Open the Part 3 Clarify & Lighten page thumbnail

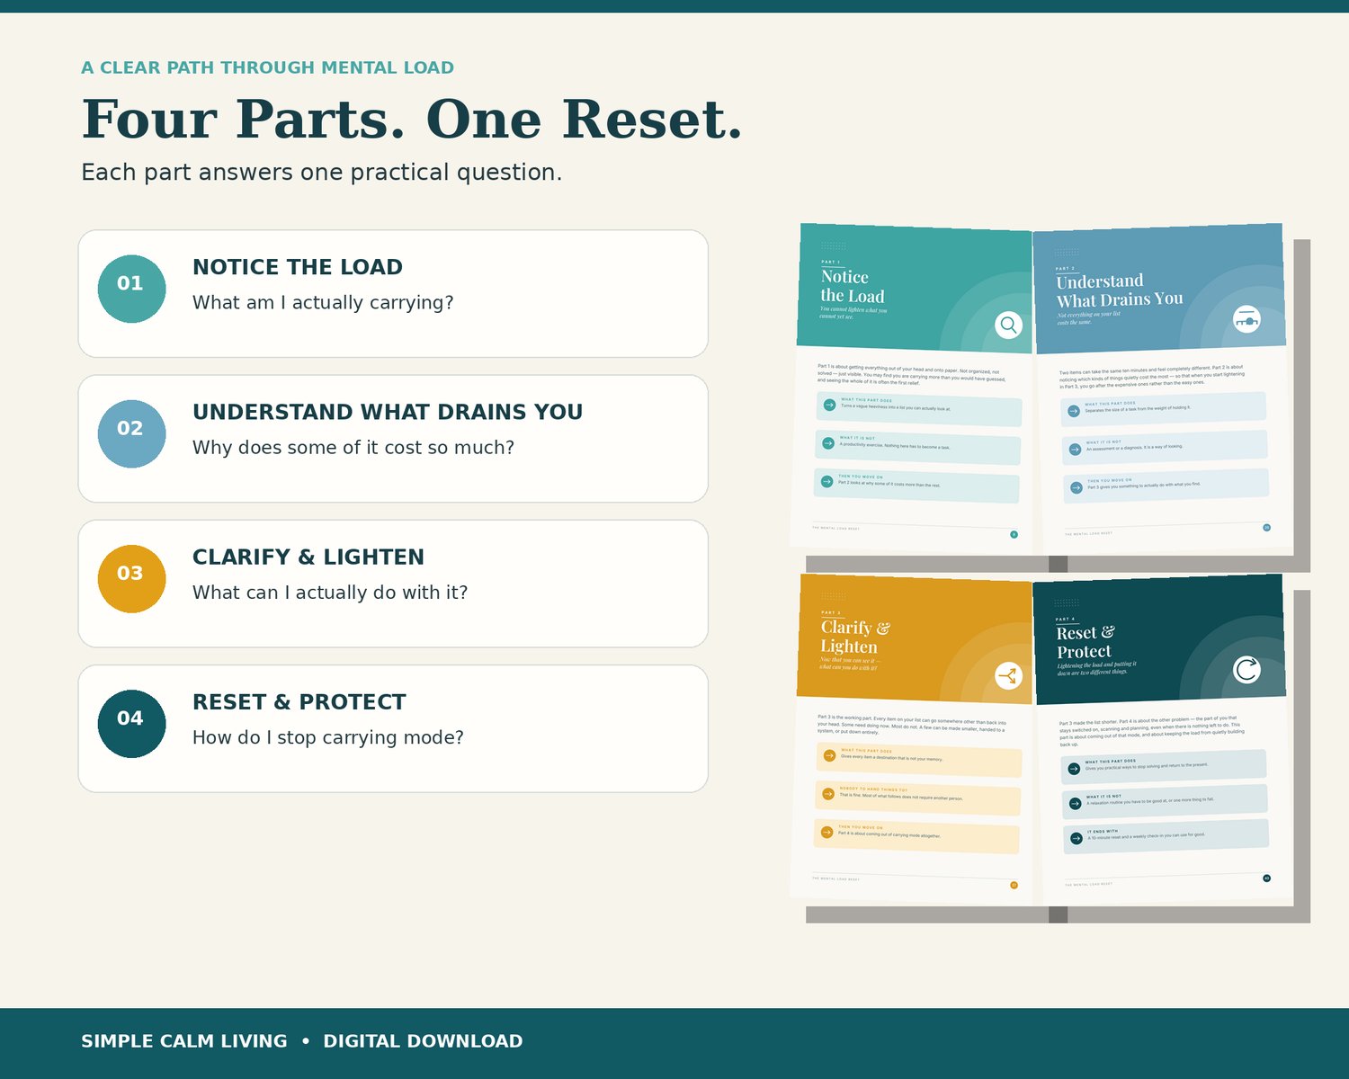tap(913, 739)
